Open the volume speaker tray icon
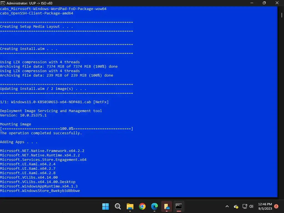Image resolution: width=284 pixels, height=213 pixels. pyautogui.click(x=251, y=206)
